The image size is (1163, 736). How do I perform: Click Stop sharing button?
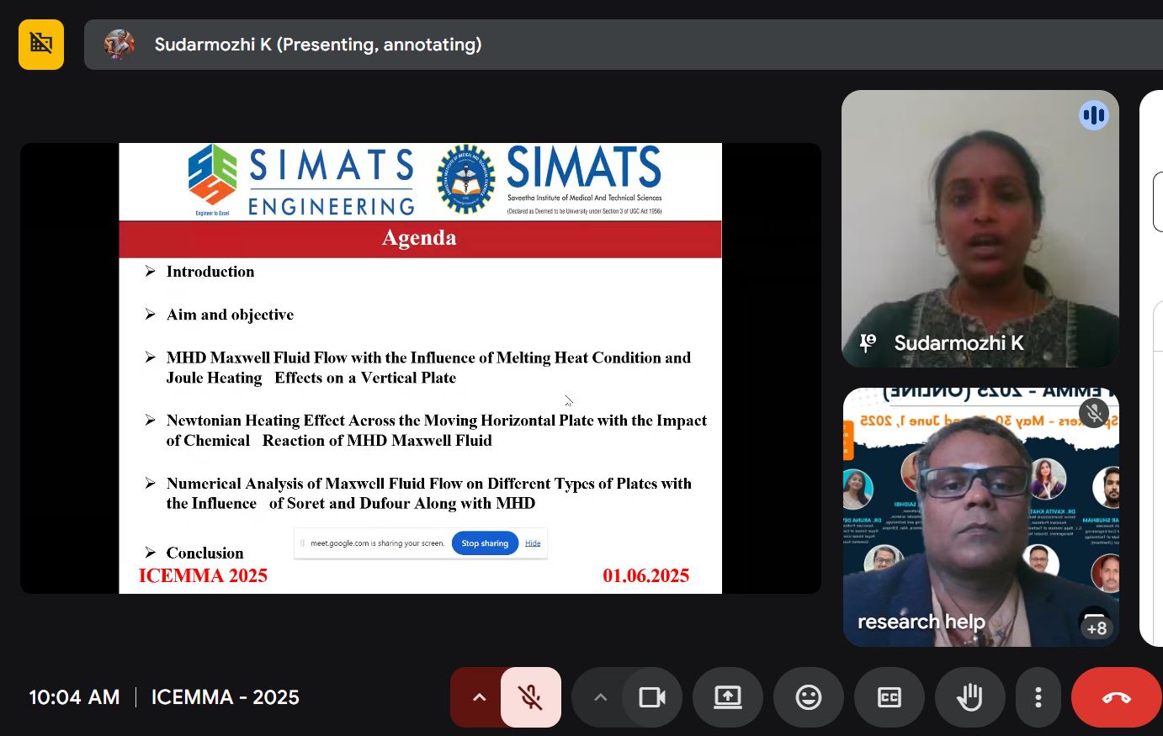(x=485, y=543)
